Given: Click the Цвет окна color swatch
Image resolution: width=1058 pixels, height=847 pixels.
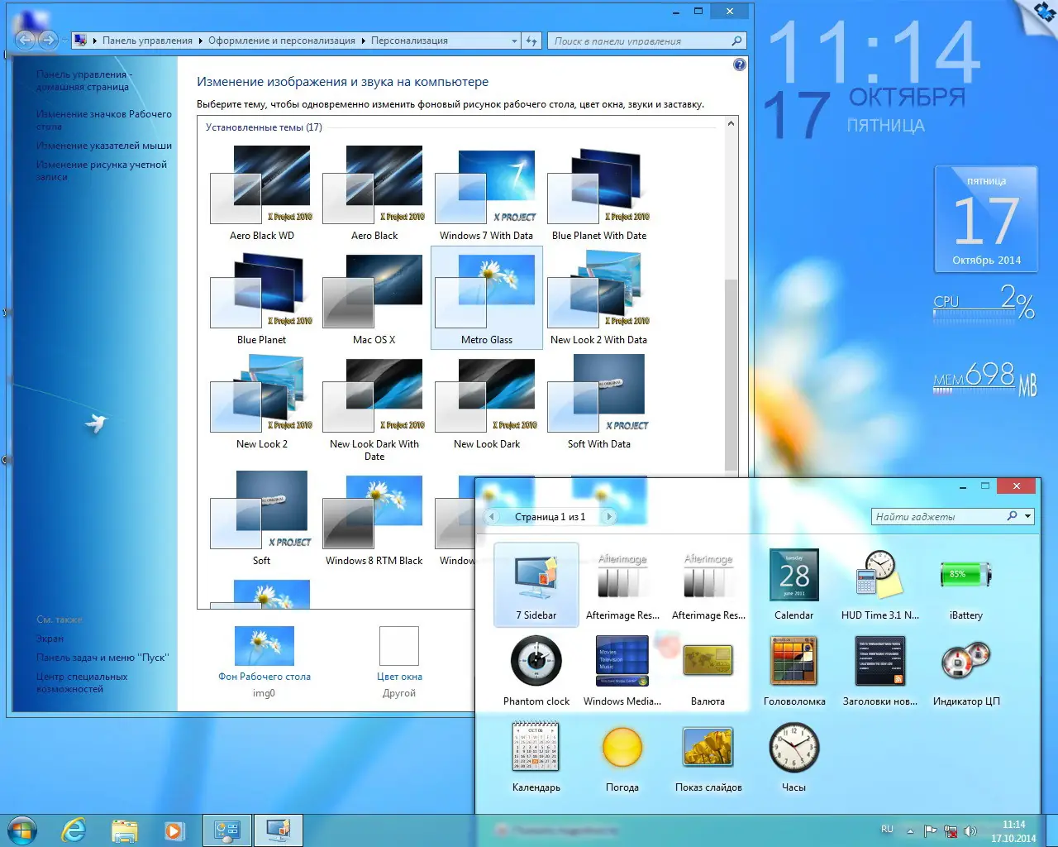Looking at the screenshot, I should pos(399,646).
